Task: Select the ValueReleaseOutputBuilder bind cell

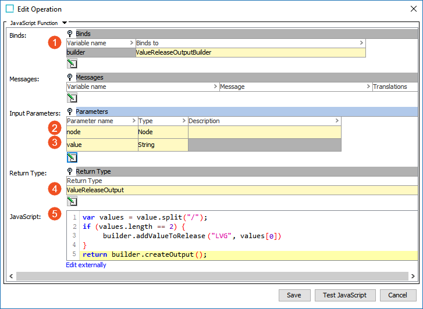Action: click(250, 52)
